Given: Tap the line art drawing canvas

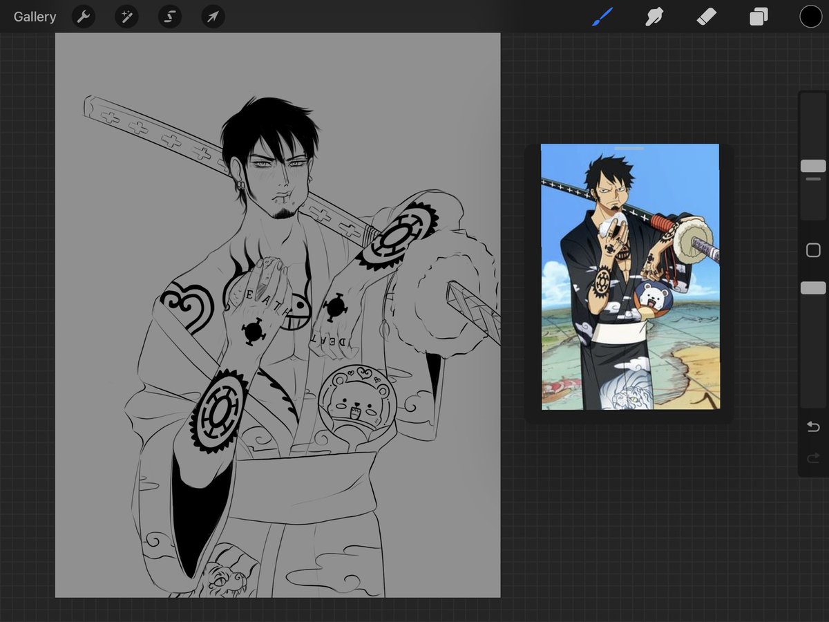Looking at the screenshot, I should coord(278,315).
